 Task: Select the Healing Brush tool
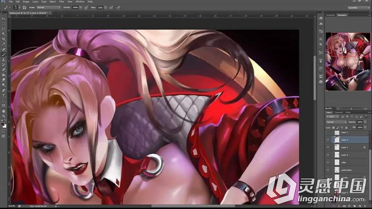tap(3, 50)
